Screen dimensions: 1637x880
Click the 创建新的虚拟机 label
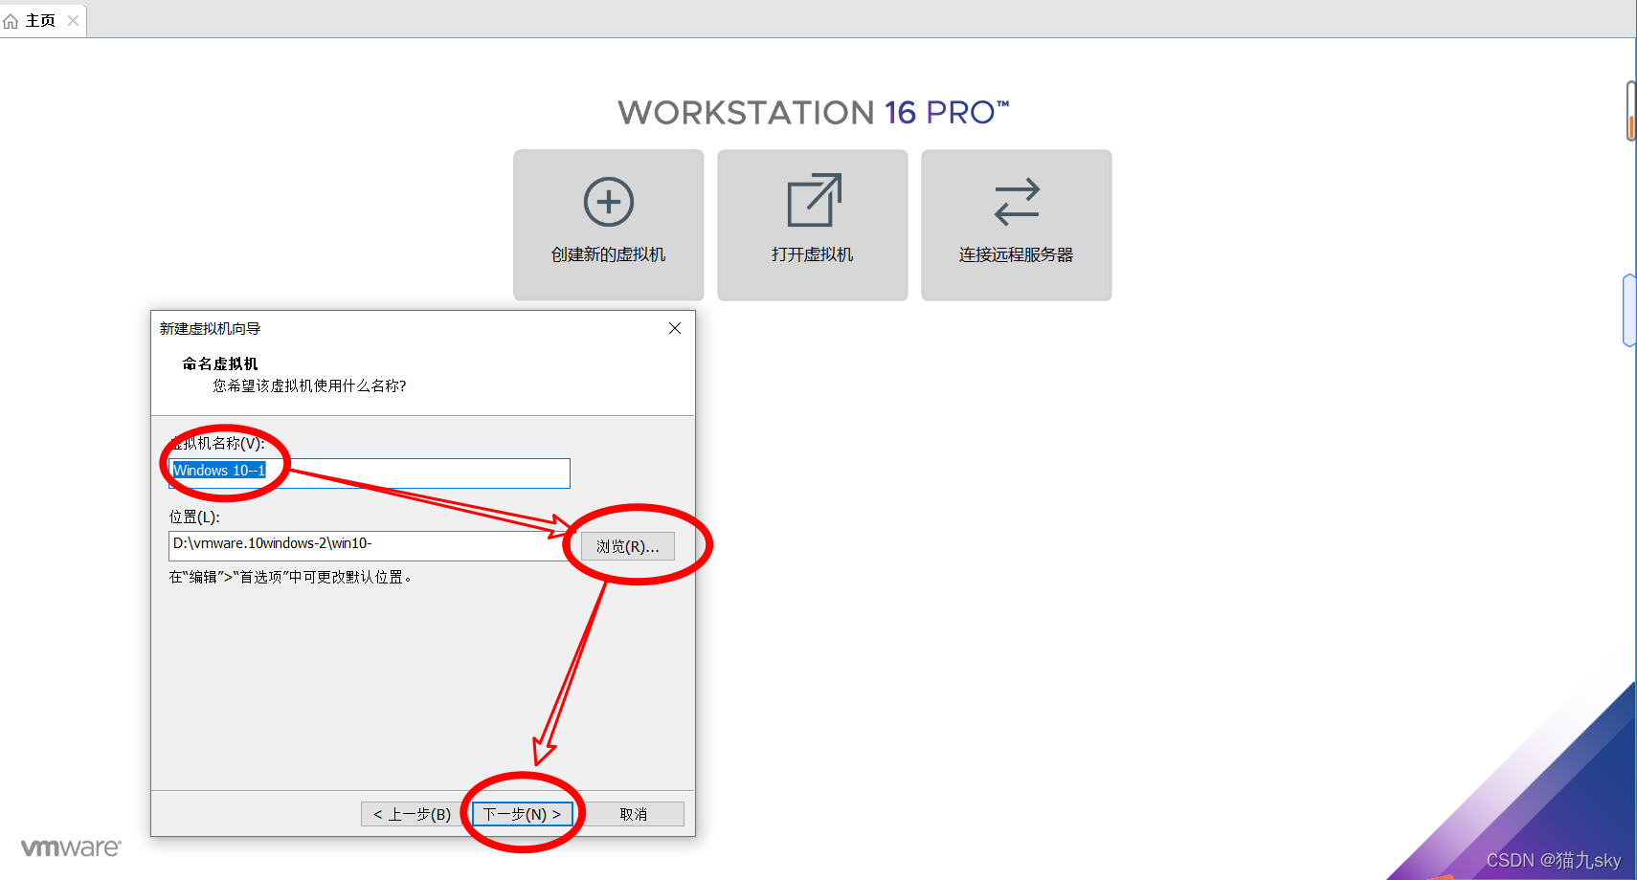pos(609,254)
